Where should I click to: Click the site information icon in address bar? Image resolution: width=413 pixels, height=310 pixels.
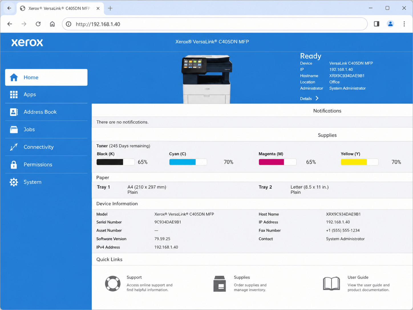click(x=68, y=24)
